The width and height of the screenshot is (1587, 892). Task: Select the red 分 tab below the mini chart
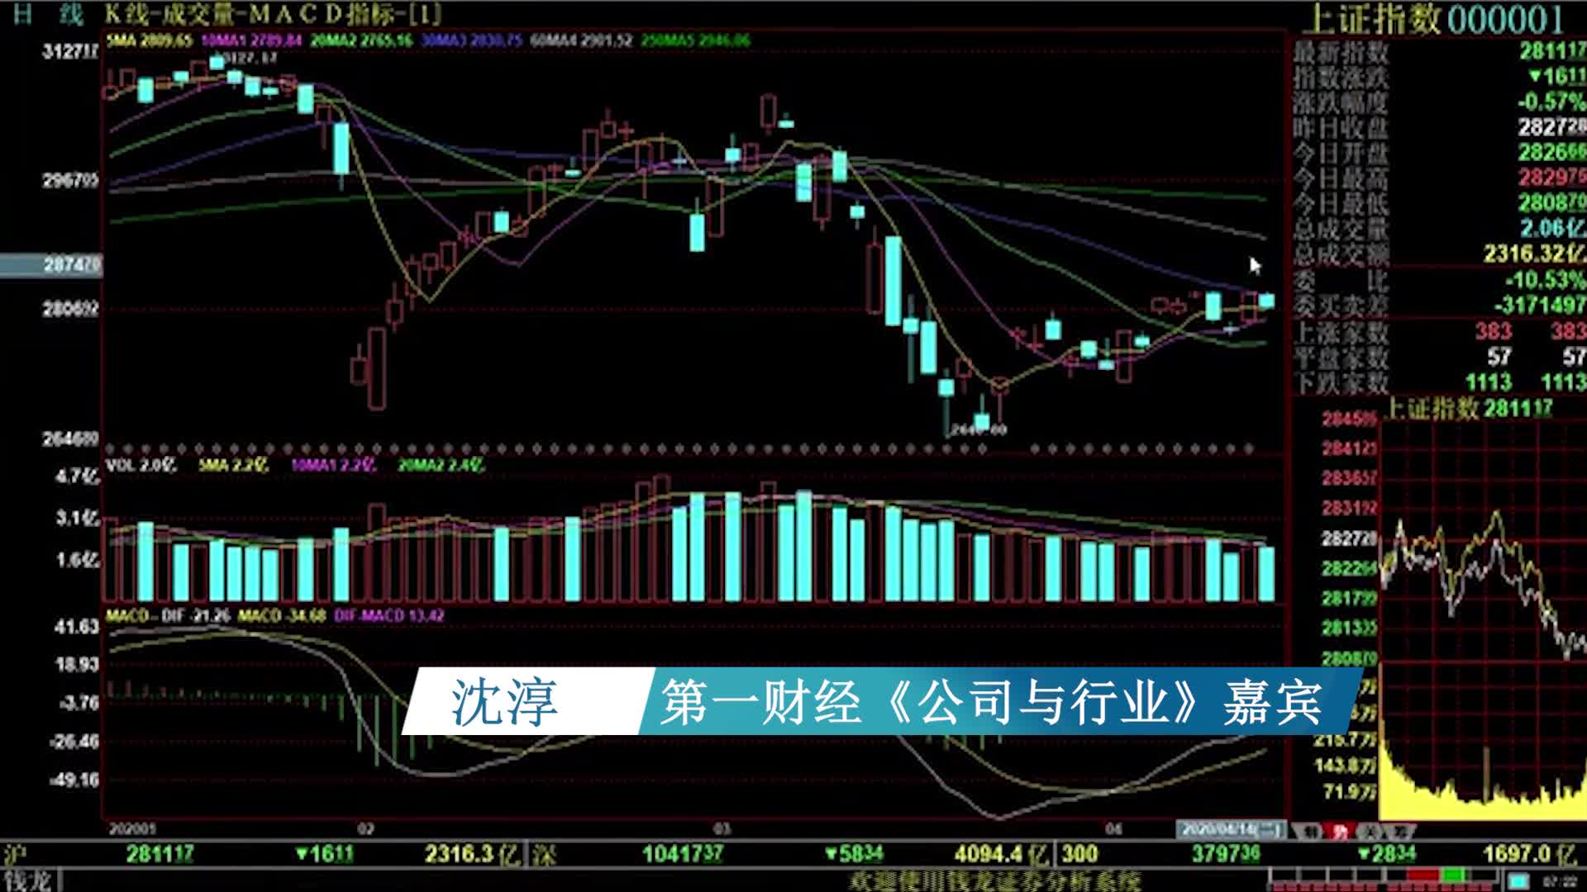1340,831
